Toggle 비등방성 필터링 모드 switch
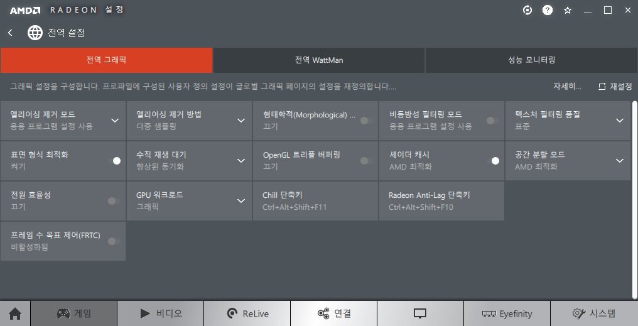This screenshot has width=638, height=326. click(x=493, y=121)
